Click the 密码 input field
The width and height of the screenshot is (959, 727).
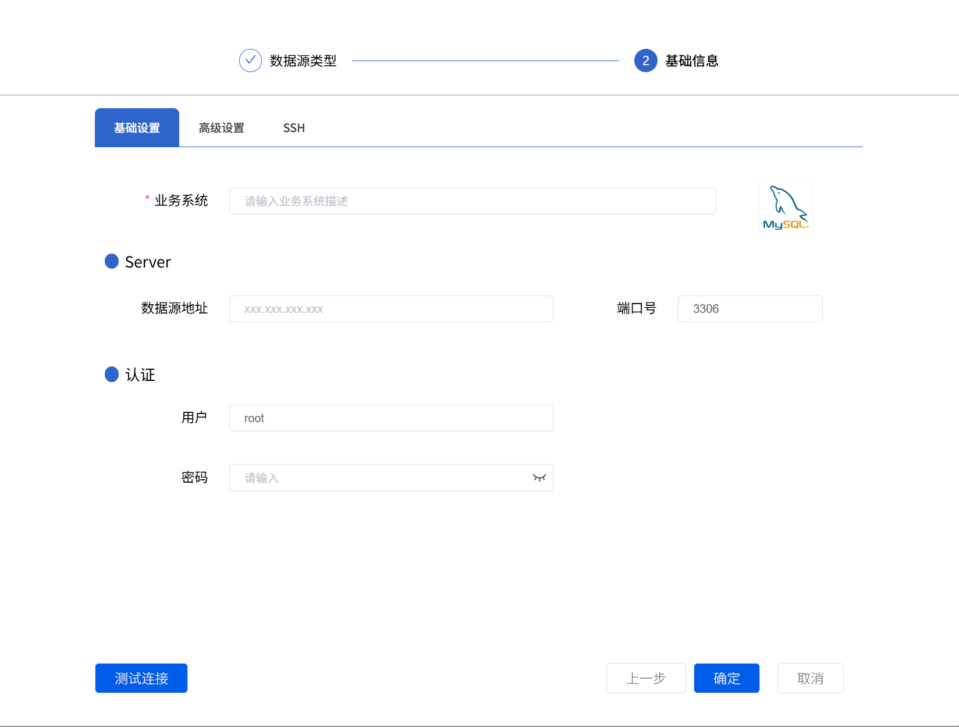[x=391, y=477]
